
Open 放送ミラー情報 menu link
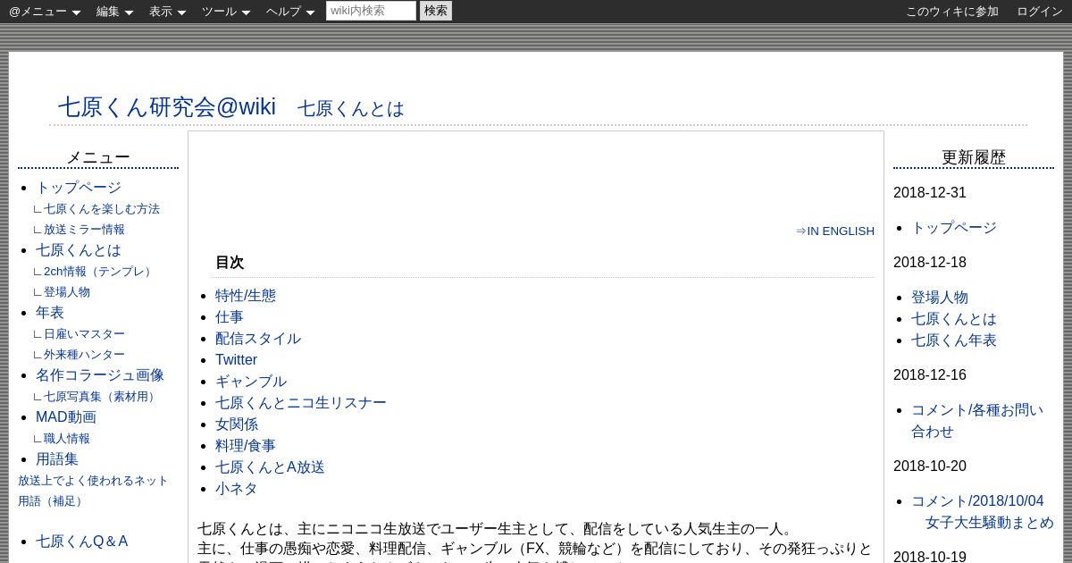tap(84, 230)
